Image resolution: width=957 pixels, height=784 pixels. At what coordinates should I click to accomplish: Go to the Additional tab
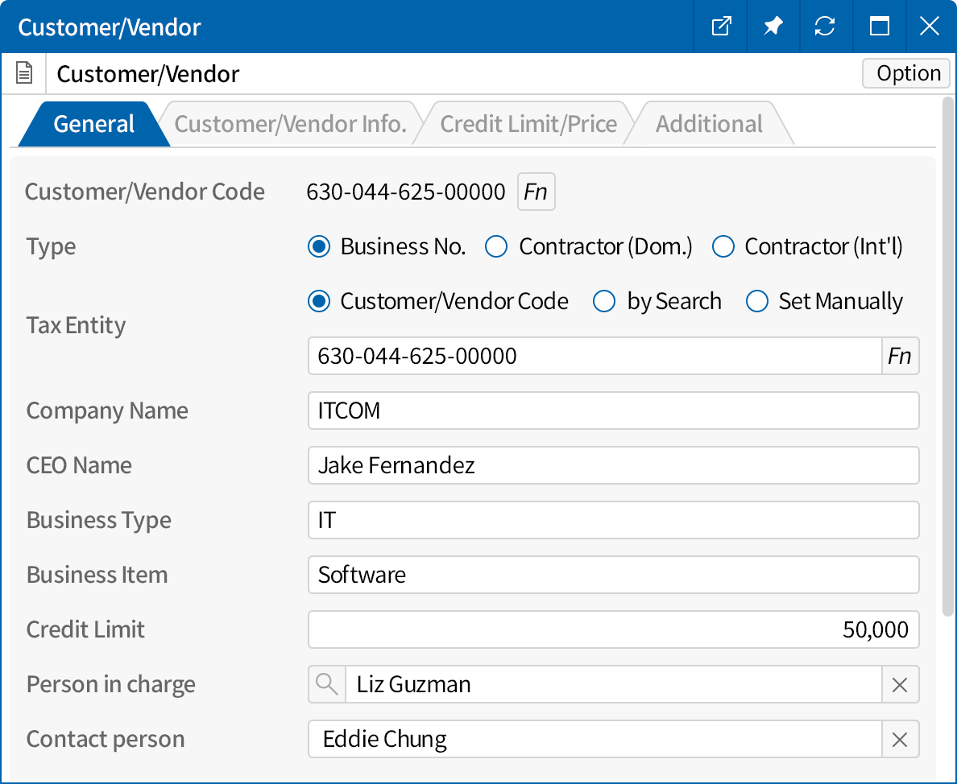709,124
